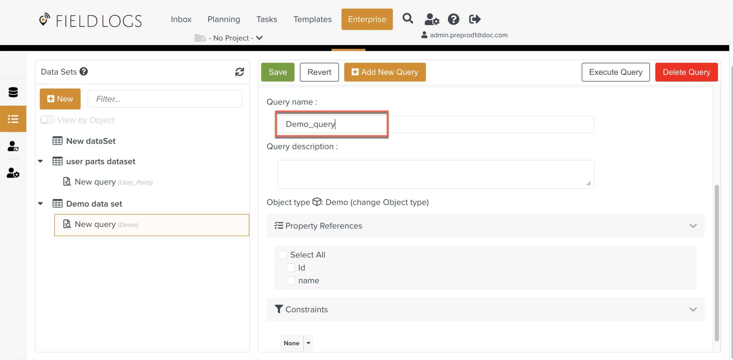The width and height of the screenshot is (733, 360).
Task: Toggle the View by Object switch
Action: pos(47,120)
